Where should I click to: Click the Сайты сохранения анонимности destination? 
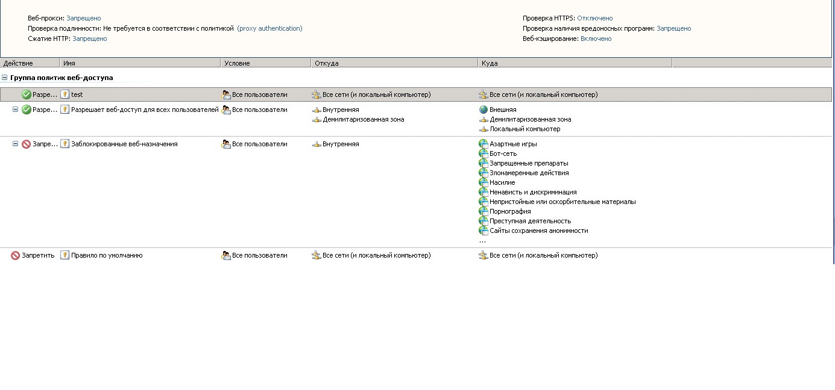(539, 231)
